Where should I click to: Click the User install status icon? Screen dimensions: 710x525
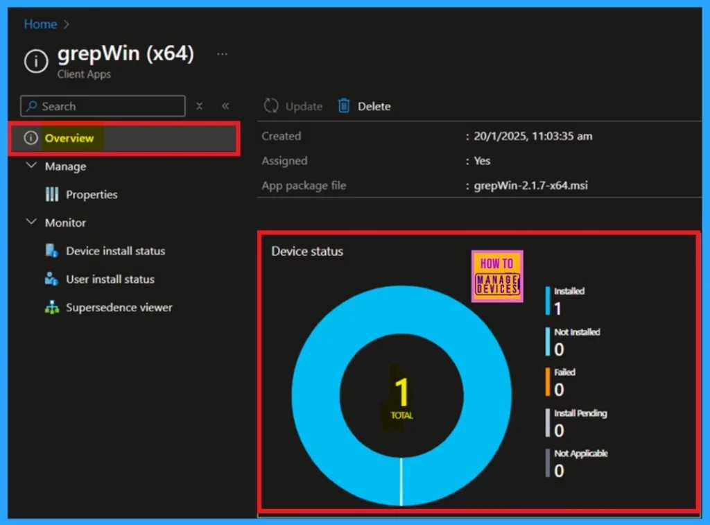[x=51, y=279]
